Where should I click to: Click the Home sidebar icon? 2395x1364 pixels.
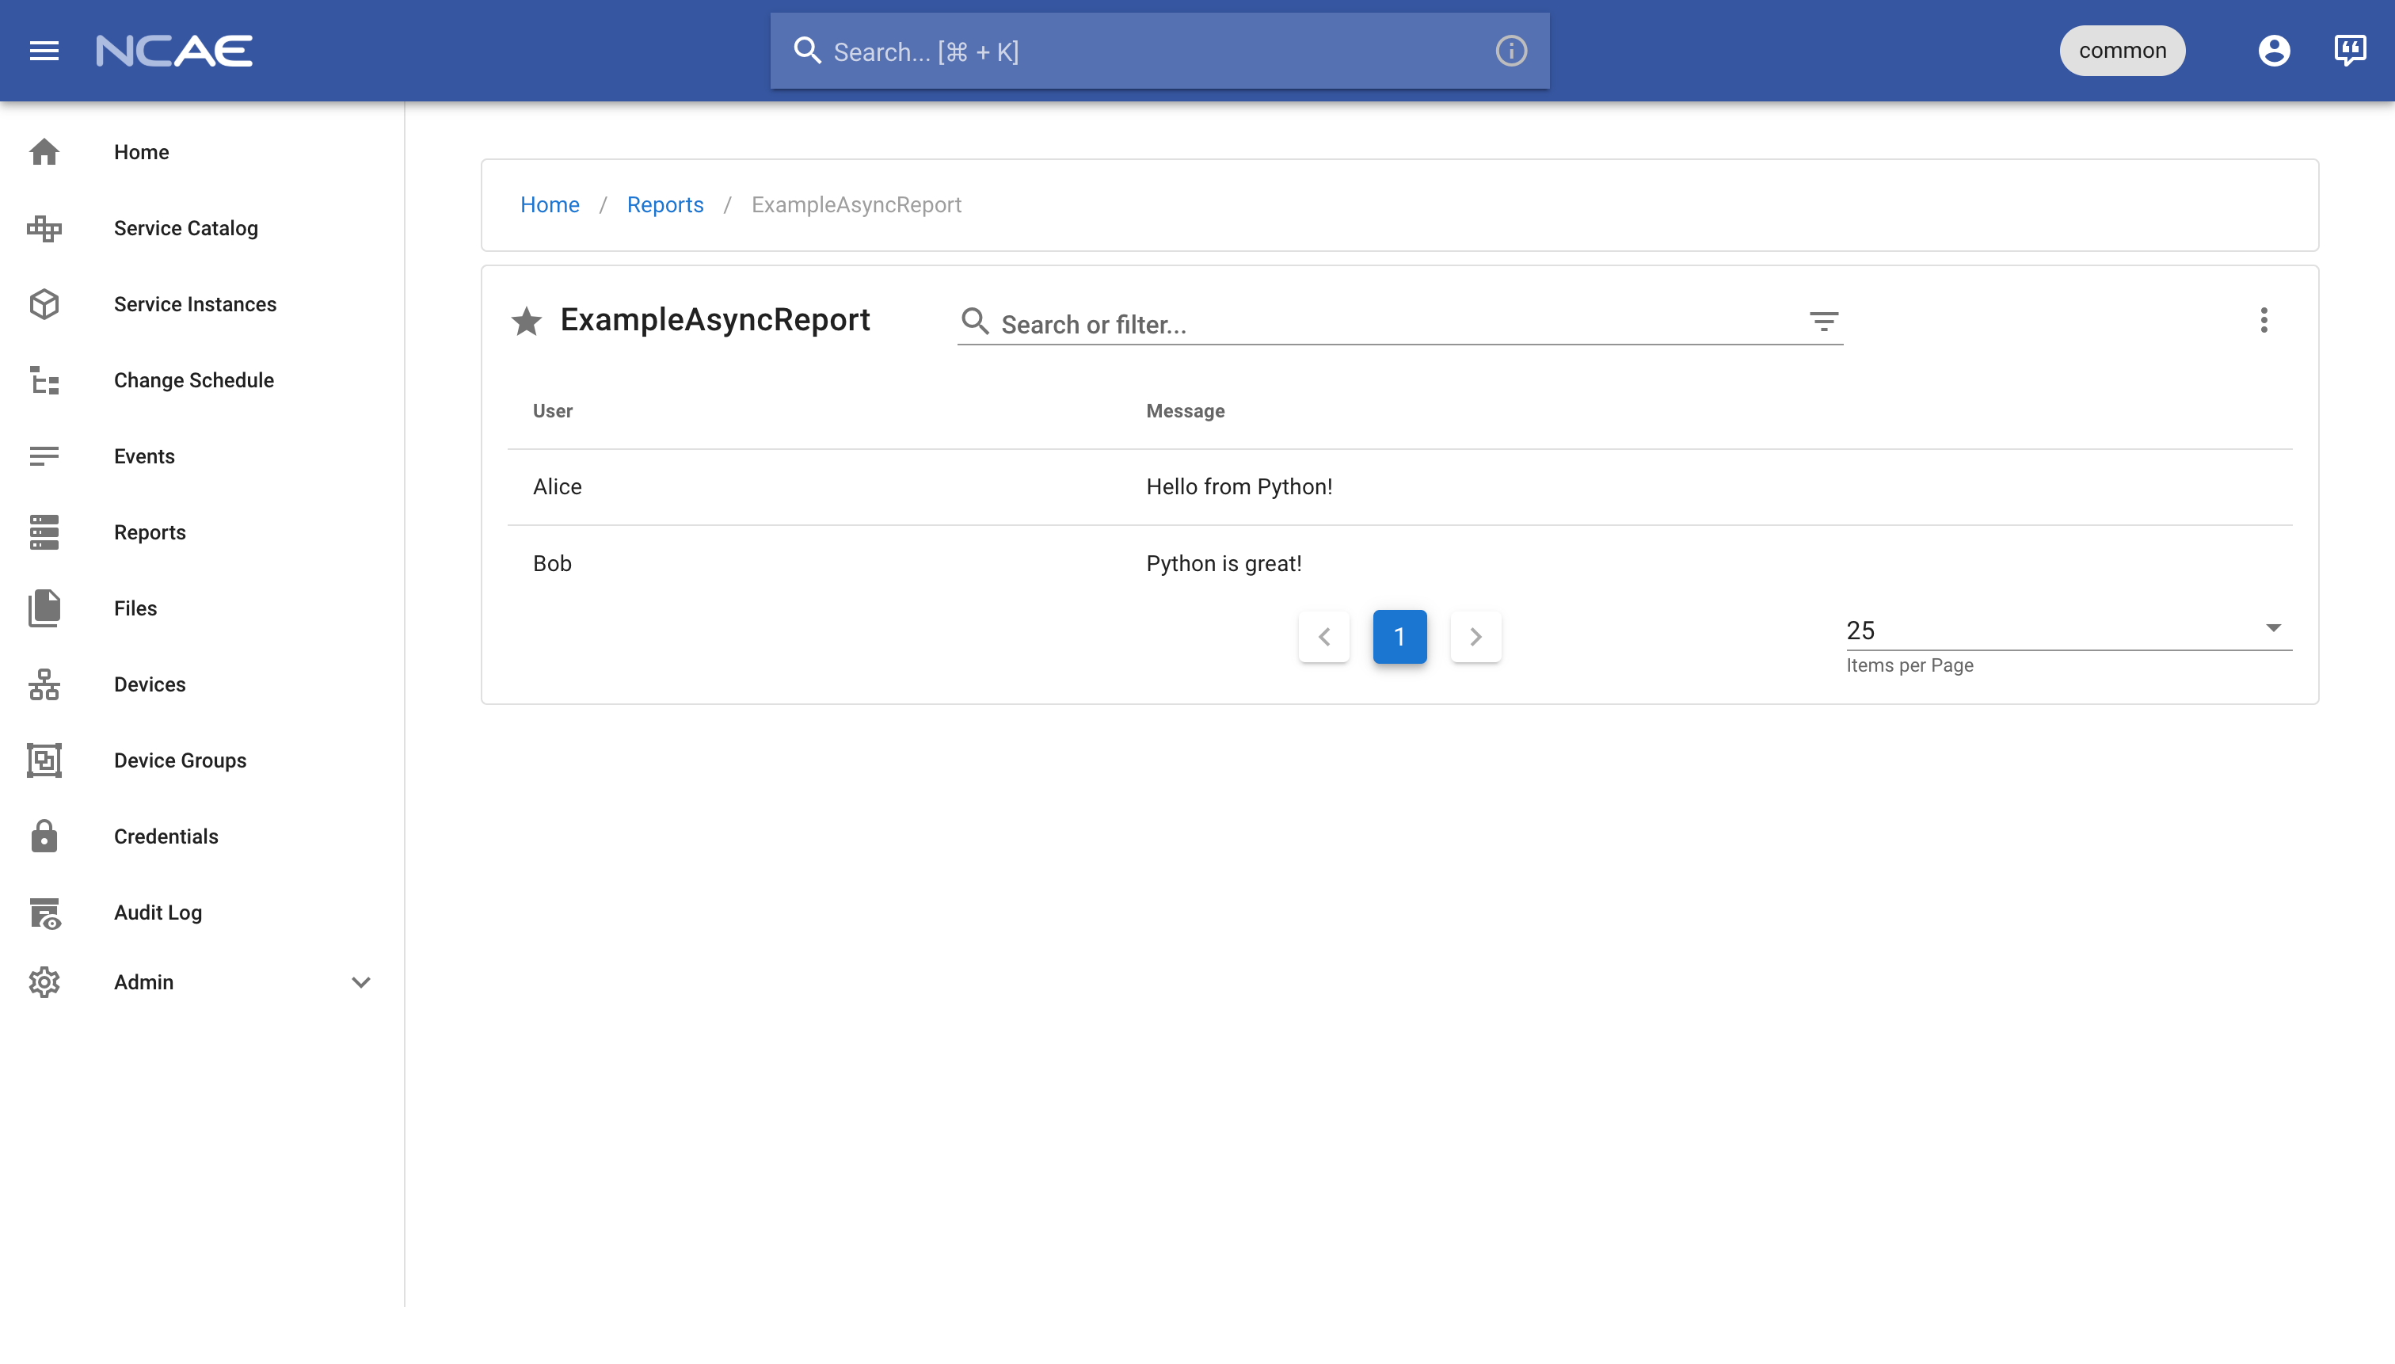click(x=44, y=152)
